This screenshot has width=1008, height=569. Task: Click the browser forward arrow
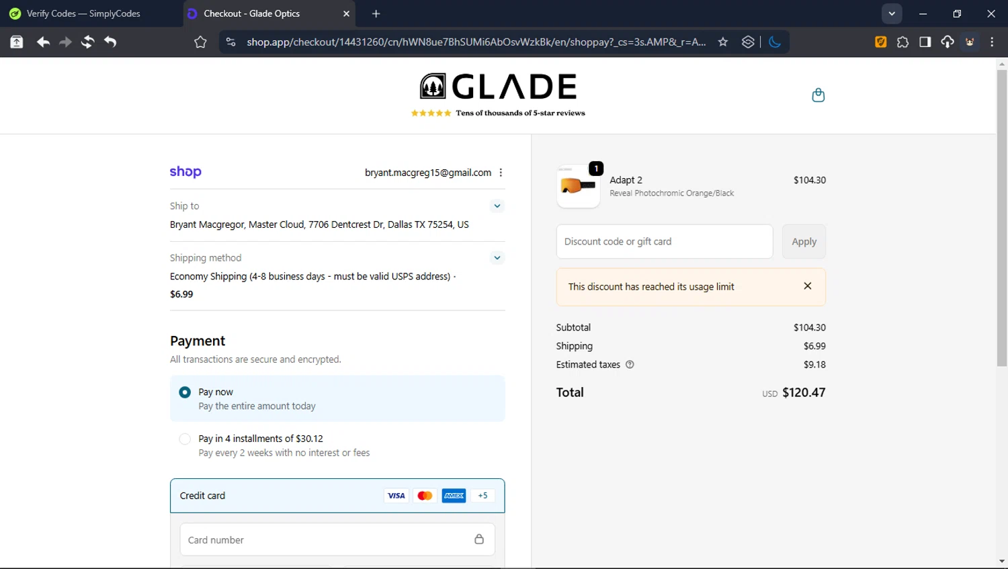(65, 42)
